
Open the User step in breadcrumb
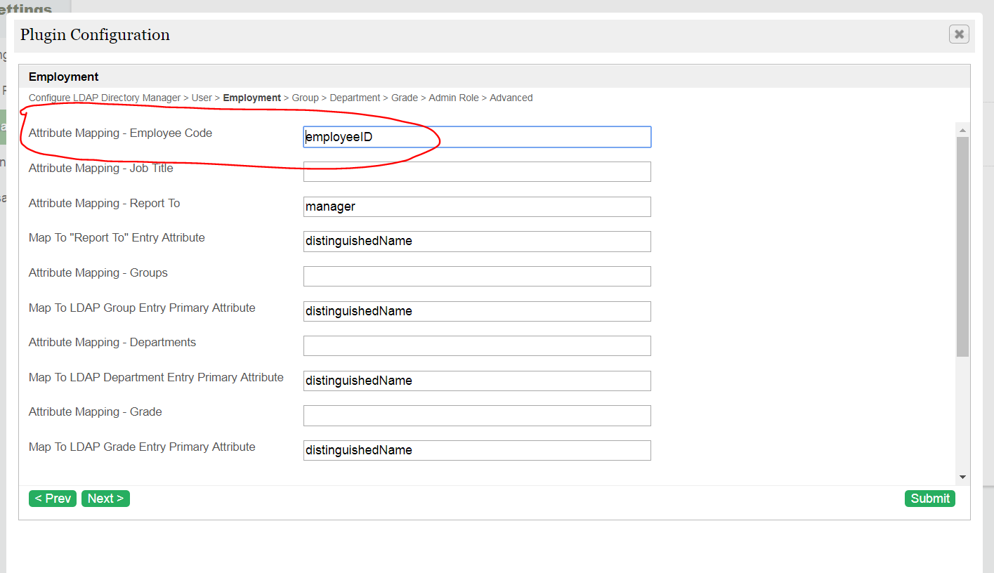202,98
